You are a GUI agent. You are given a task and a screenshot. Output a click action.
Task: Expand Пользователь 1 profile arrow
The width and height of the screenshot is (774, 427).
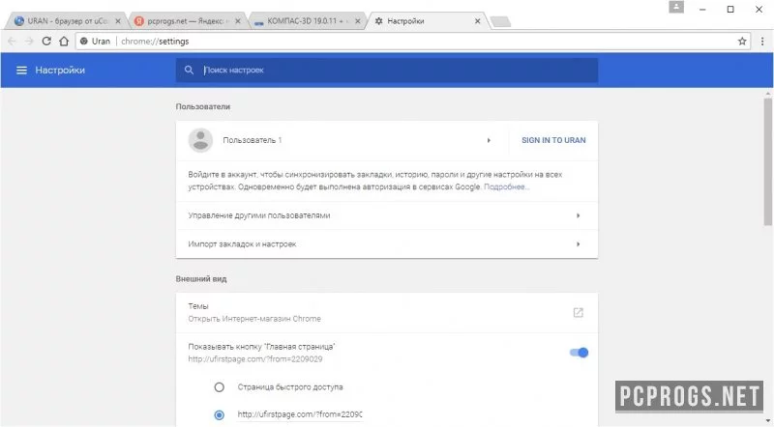point(489,140)
